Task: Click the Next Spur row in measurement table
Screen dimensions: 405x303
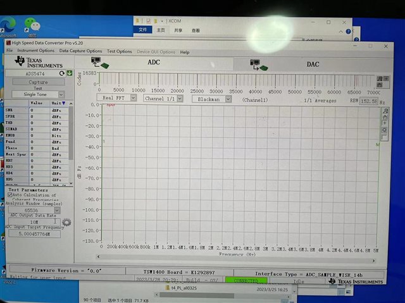Action: point(37,154)
